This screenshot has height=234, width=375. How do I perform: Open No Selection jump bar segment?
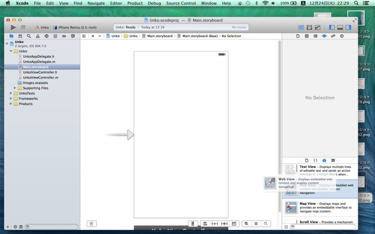coord(231,36)
